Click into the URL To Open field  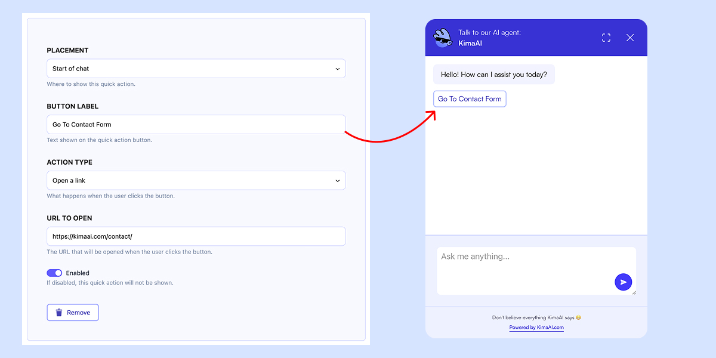(x=196, y=236)
